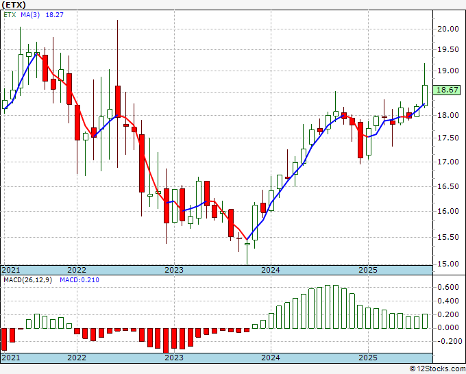This screenshot has height=374, width=466.
Task: Click the last green MACD histogram bar
Action: point(425,321)
